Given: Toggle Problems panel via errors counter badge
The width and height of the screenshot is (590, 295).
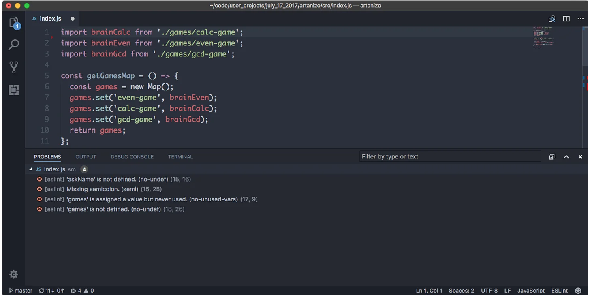Looking at the screenshot, I should click(82, 290).
